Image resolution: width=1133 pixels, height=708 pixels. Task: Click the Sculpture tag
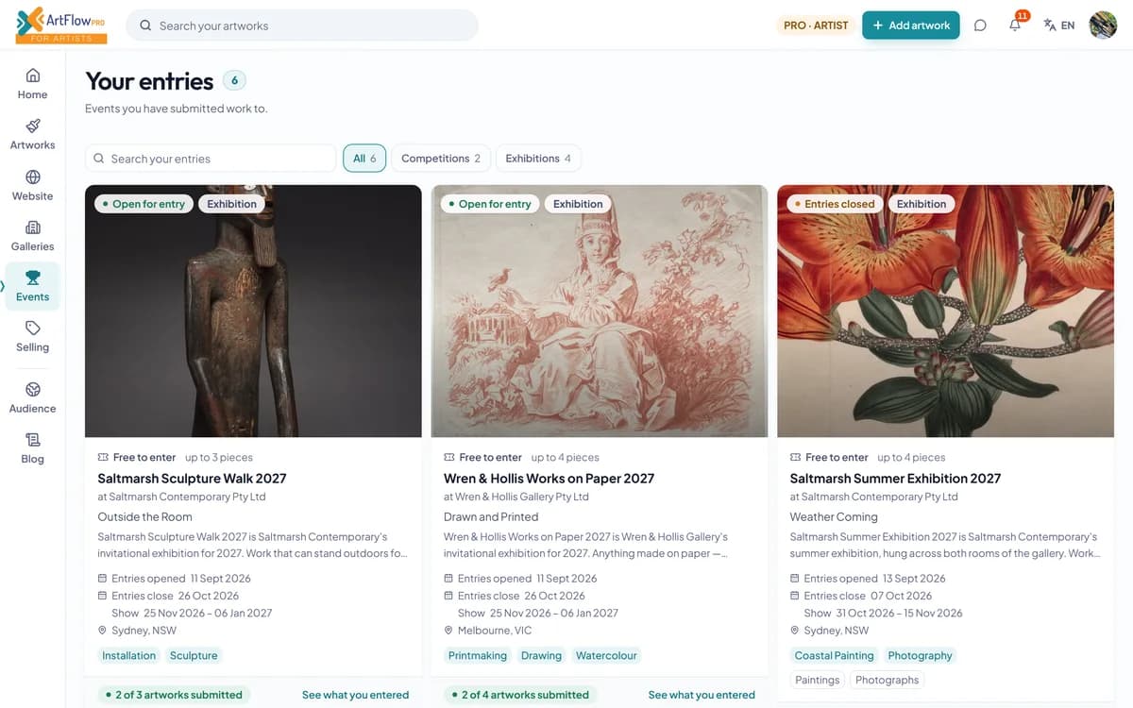(194, 656)
